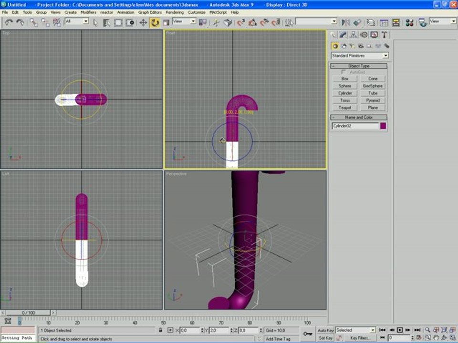
Task: Open the Customize menu
Action: pyautogui.click(x=196, y=12)
